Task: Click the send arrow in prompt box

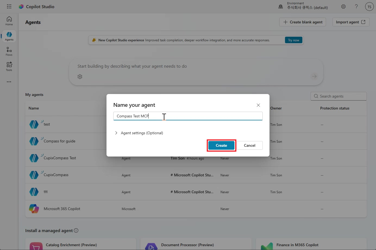Action: 314,76
